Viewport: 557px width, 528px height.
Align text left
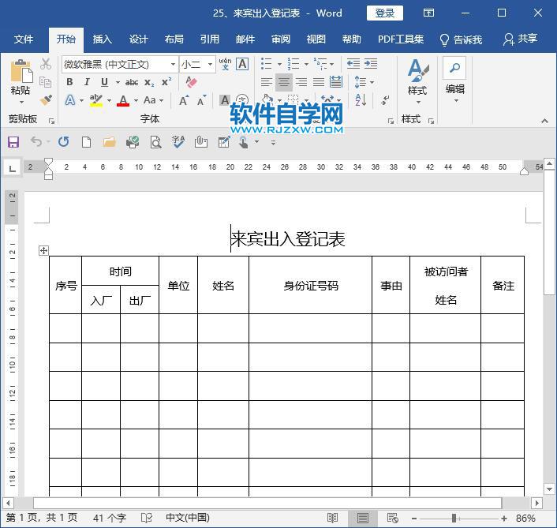pyautogui.click(x=267, y=82)
